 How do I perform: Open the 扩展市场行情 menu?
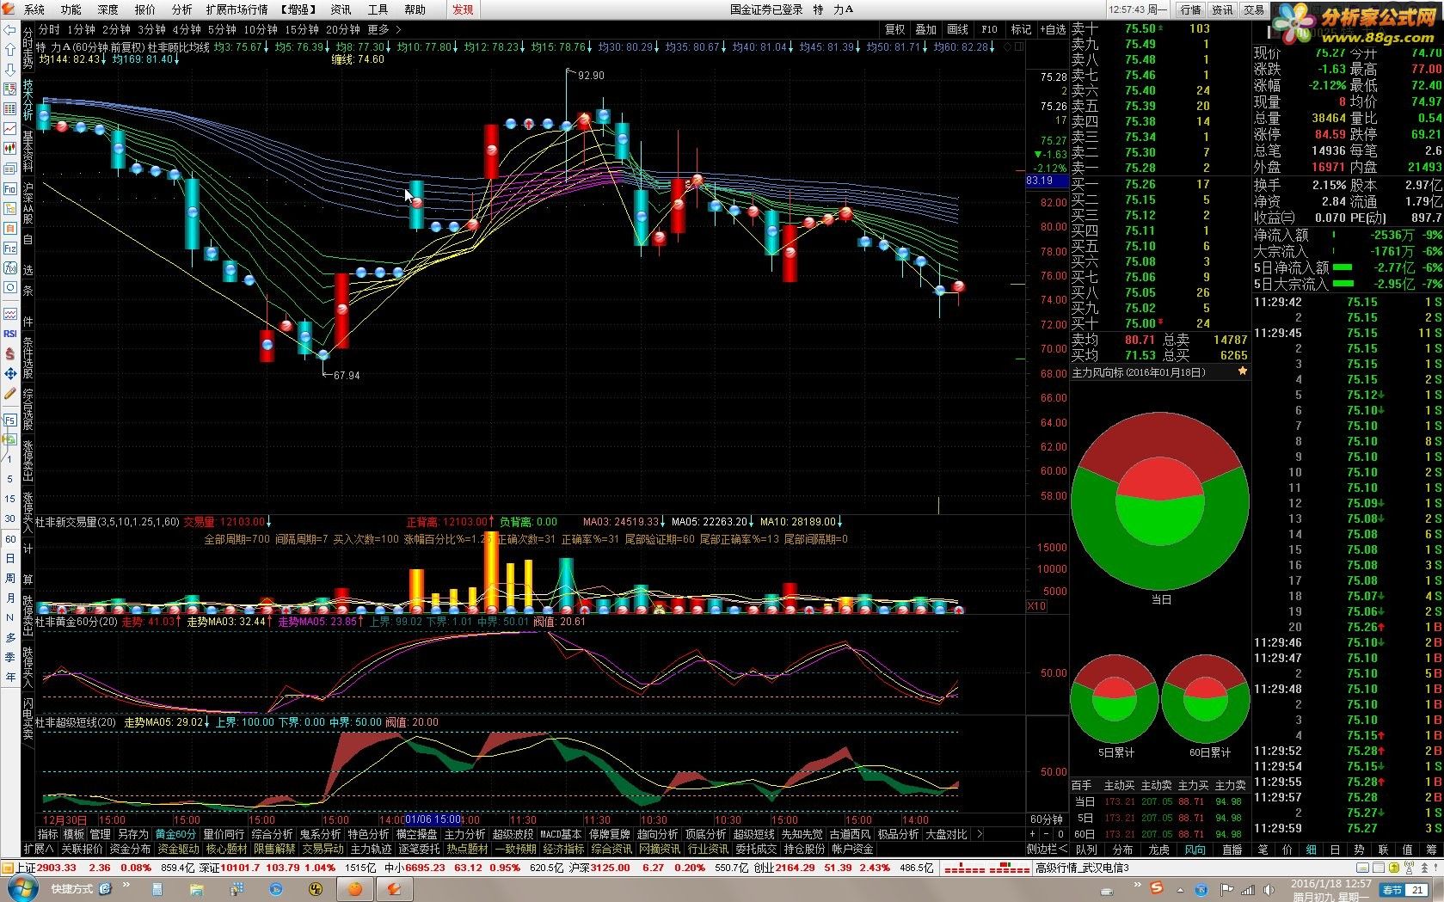(x=237, y=9)
